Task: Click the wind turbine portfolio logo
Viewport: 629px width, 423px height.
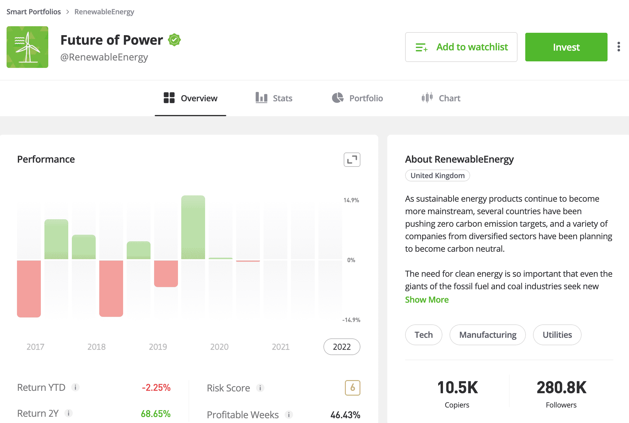Action: coord(27,47)
